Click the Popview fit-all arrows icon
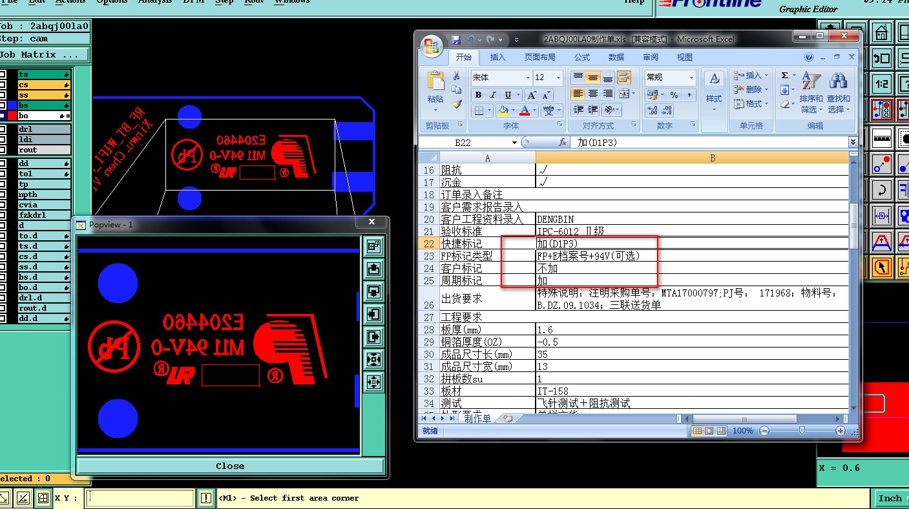Screen dimensions: 909x509 (373, 382)
